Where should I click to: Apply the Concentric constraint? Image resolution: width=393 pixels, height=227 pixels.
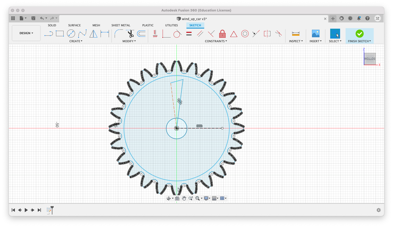[x=245, y=34]
